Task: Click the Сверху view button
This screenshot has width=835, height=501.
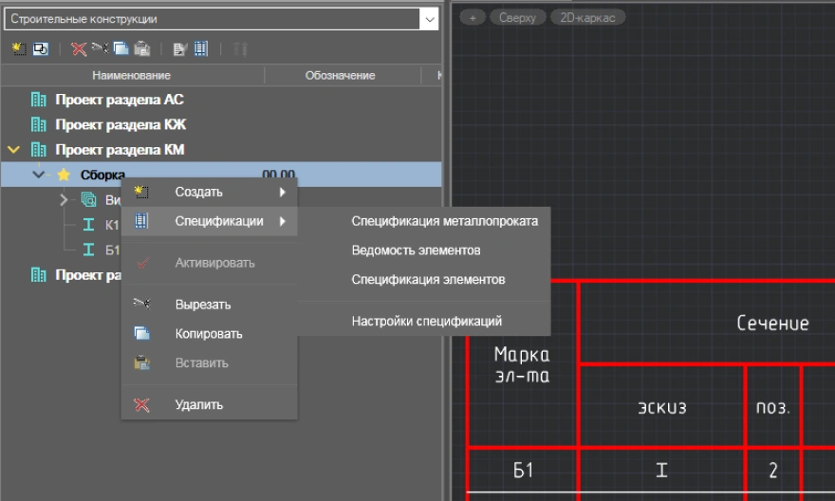Action: [518, 18]
